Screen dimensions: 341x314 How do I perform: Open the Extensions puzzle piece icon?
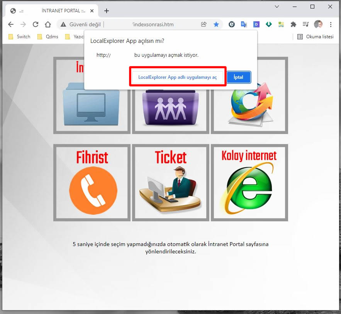293,24
